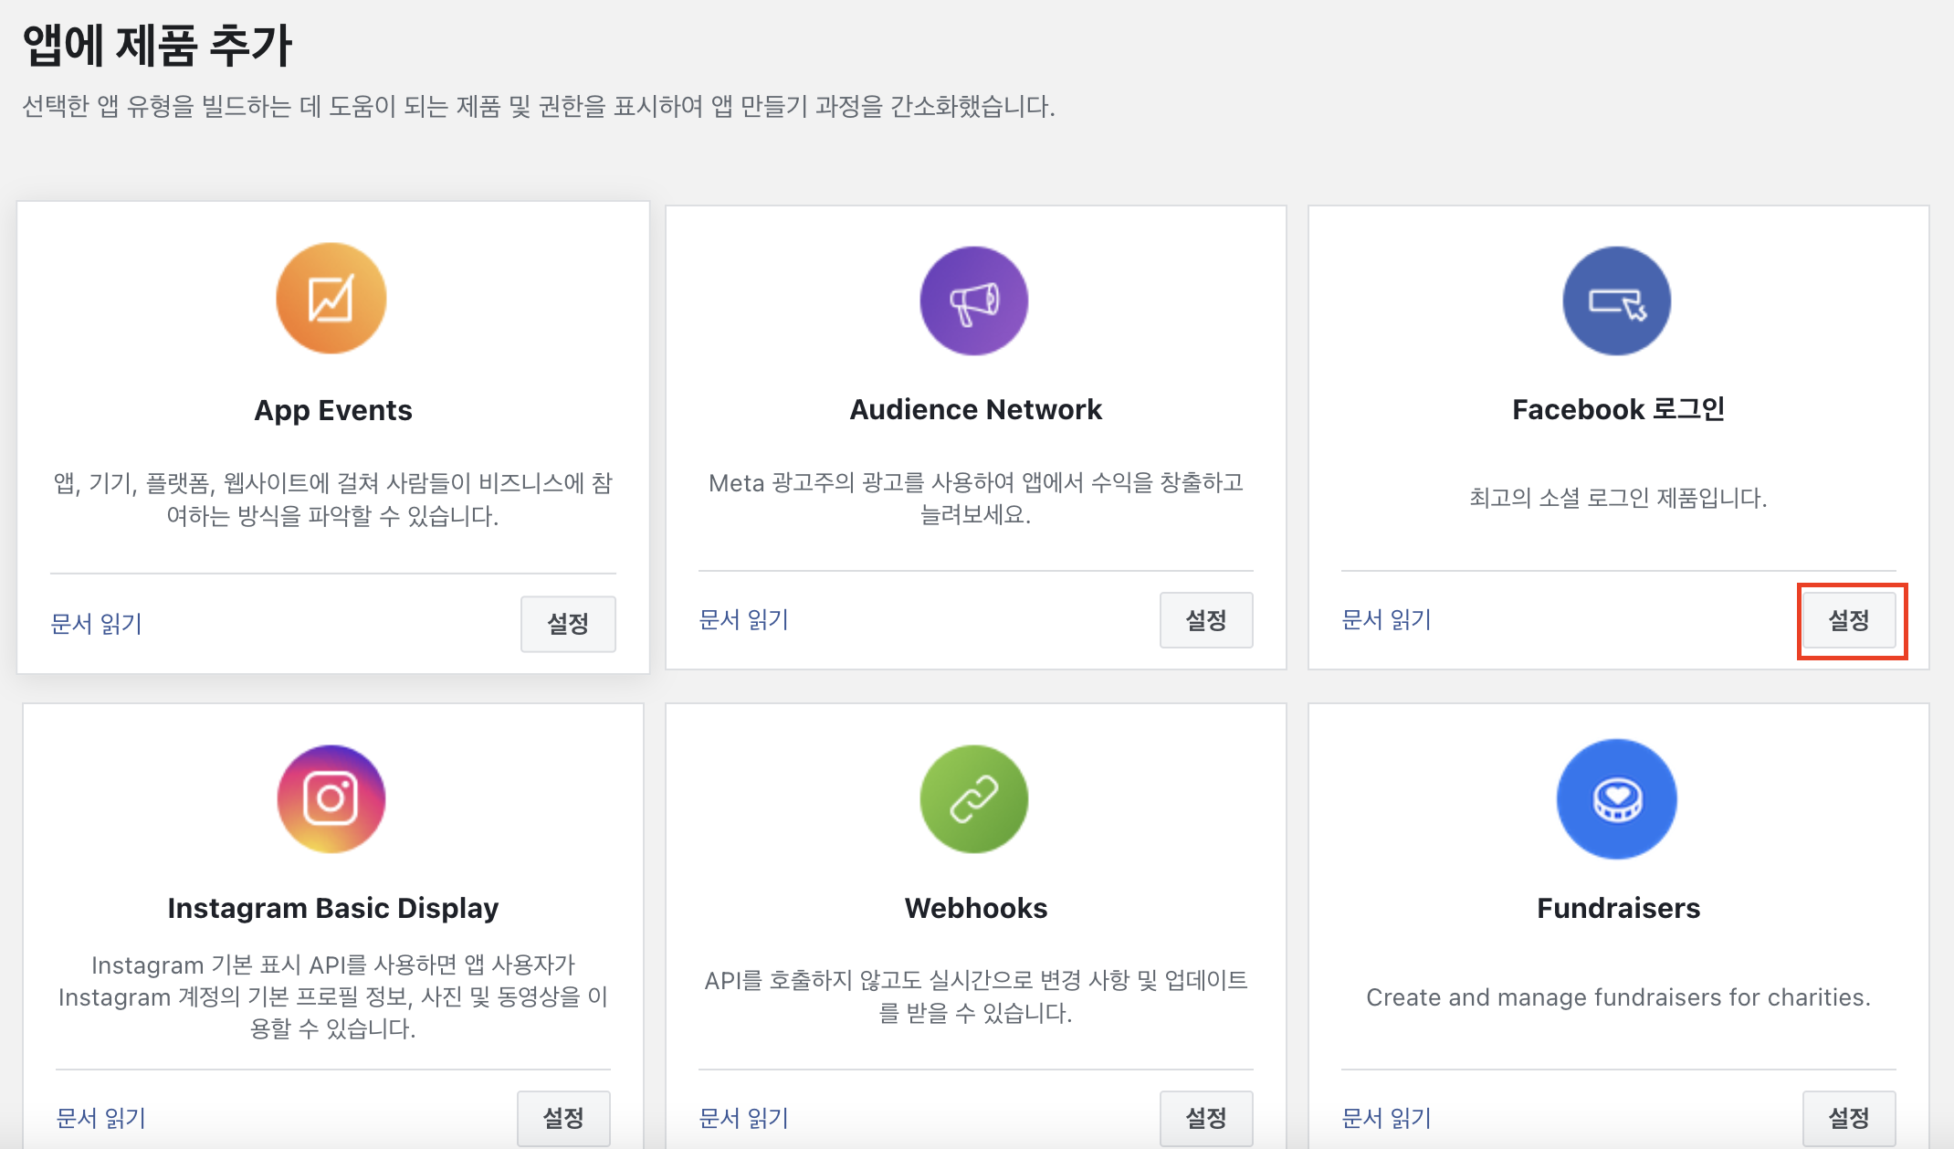
Task: Click the blue Fundraisers heart coin icon
Action: click(1616, 798)
